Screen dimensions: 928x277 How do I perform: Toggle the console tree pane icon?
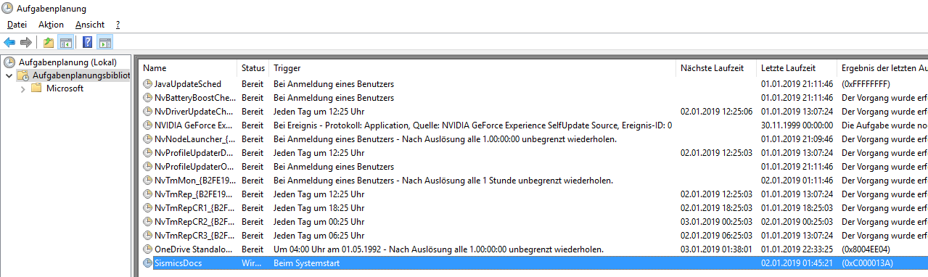point(65,42)
